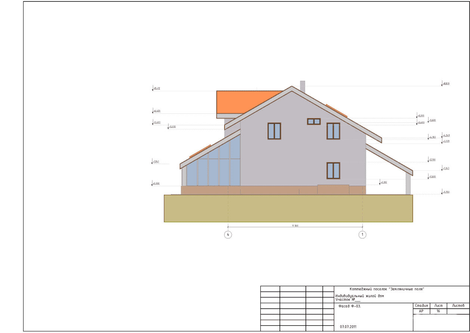
Task: Click the axis marker bubble labeled 1
Action: coord(362,235)
